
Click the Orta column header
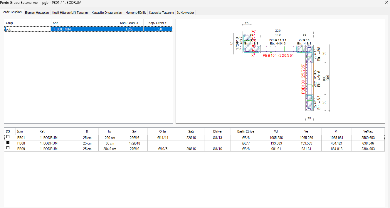162,131
